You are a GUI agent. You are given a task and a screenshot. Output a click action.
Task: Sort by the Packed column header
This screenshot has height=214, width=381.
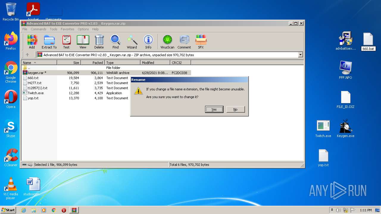93,62
